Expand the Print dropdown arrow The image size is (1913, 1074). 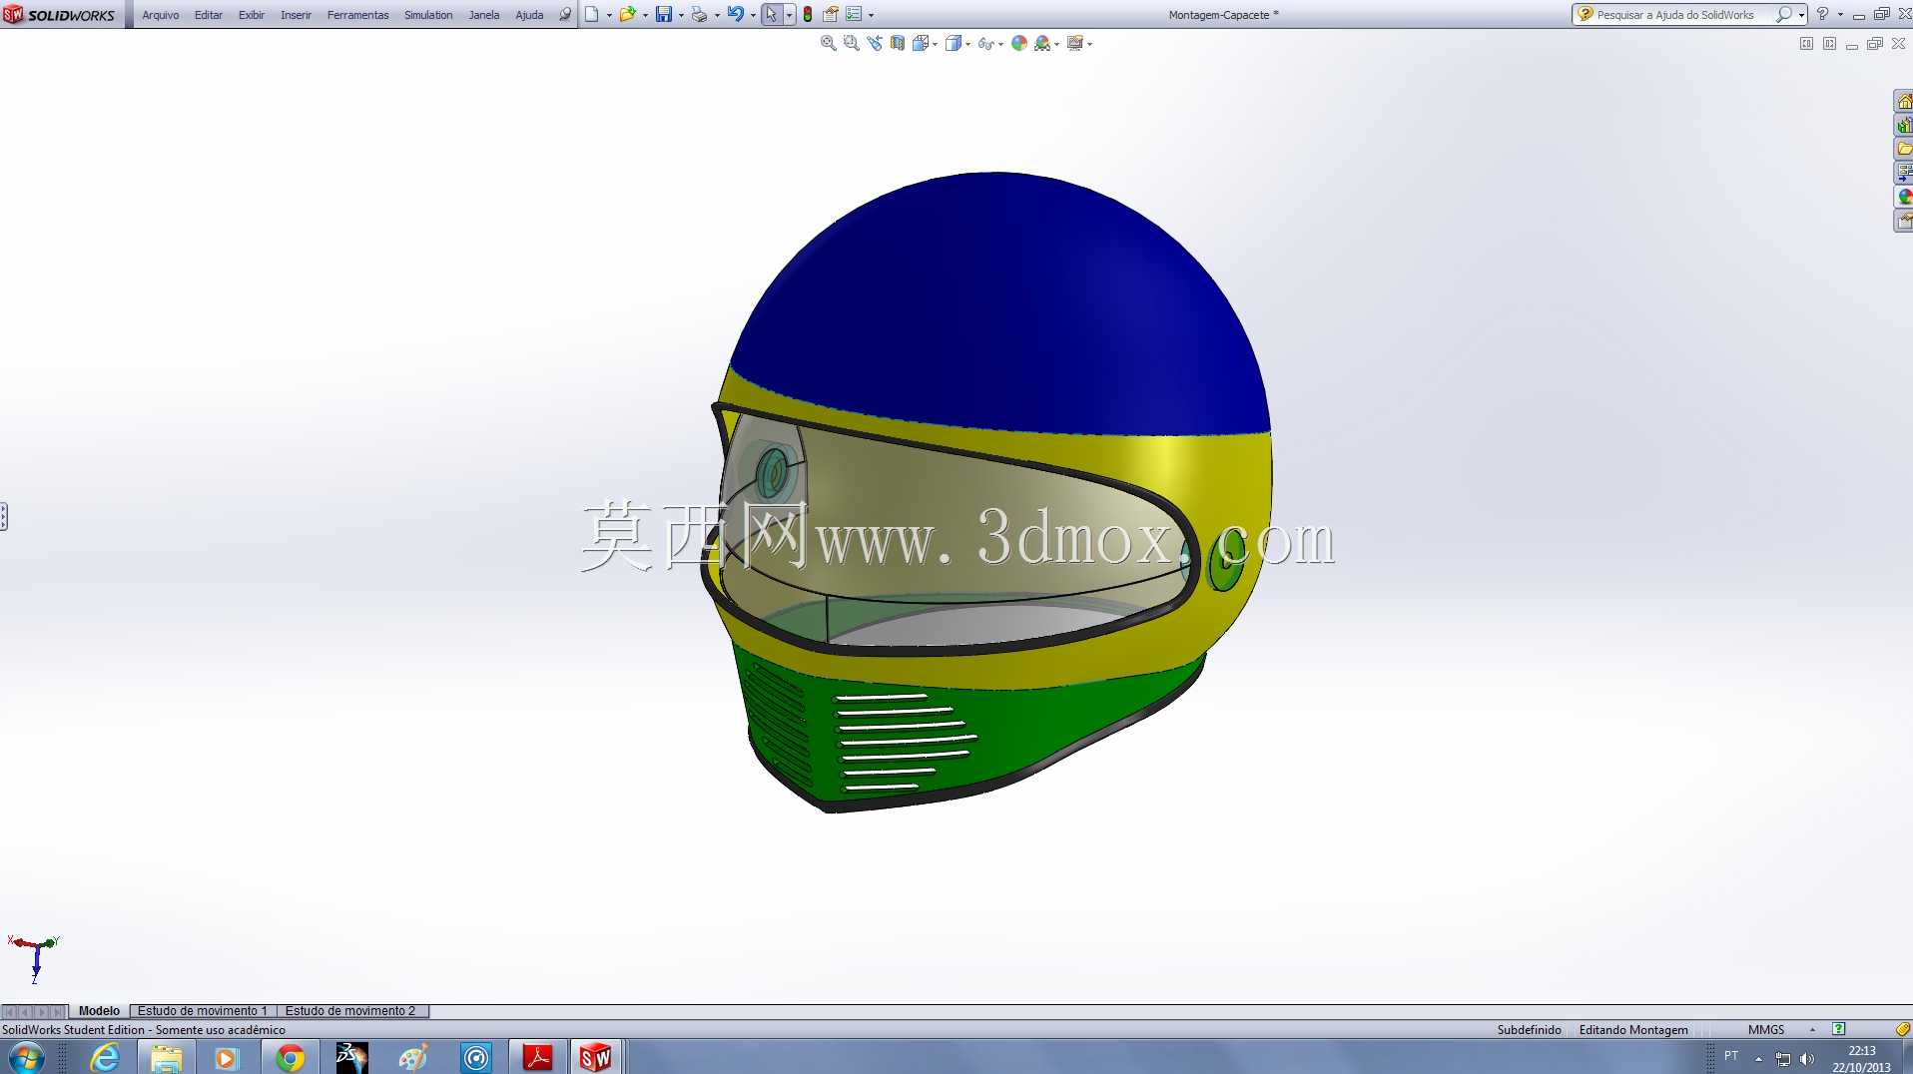pos(717,15)
